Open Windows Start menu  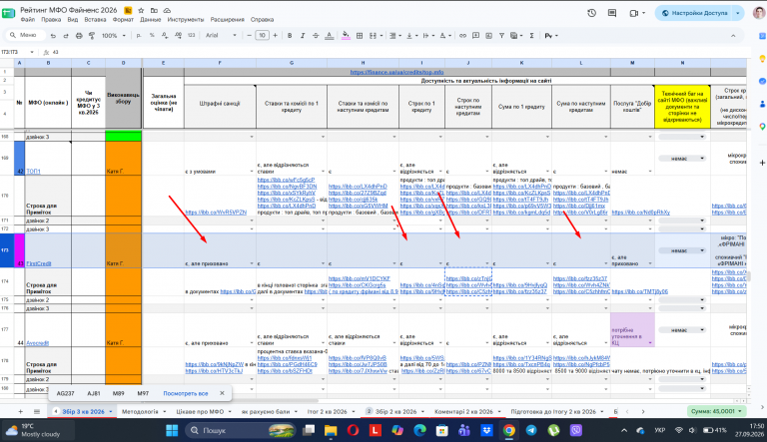pos(172,430)
